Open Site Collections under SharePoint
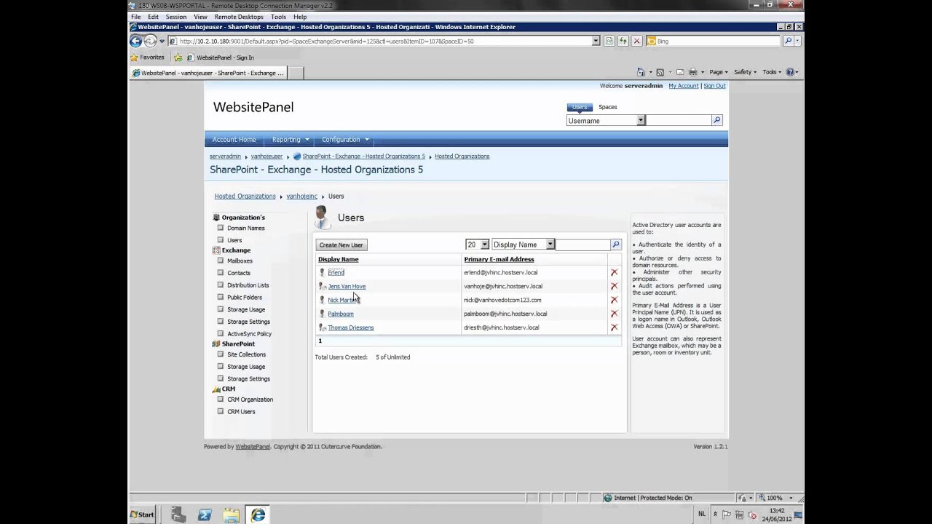This screenshot has height=524, width=932. [x=246, y=354]
